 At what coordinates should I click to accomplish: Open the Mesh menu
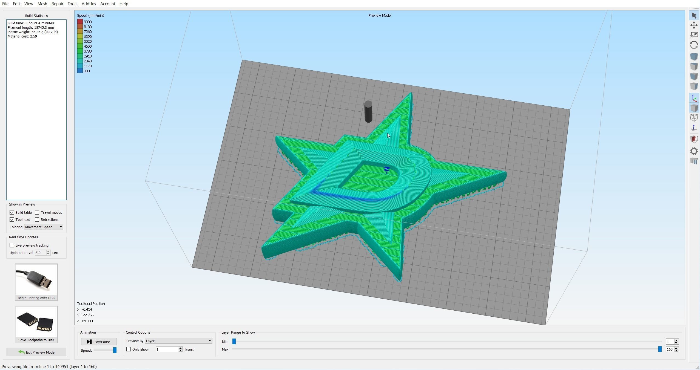42,4
